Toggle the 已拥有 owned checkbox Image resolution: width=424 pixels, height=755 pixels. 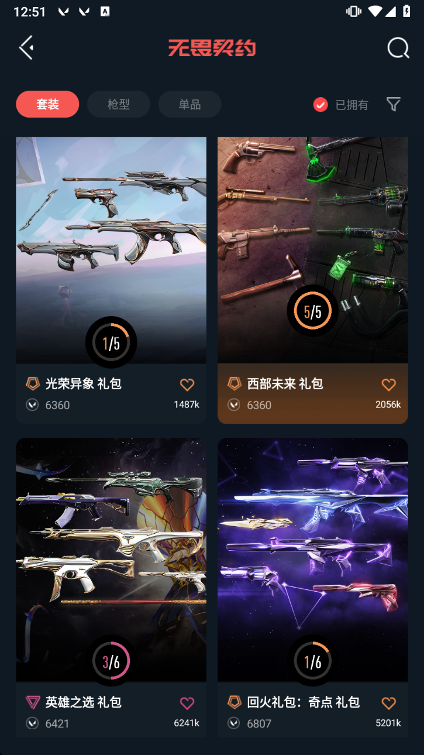coord(320,105)
